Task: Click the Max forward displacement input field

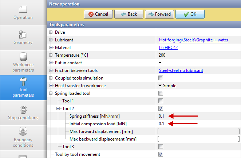Action: 198,131
